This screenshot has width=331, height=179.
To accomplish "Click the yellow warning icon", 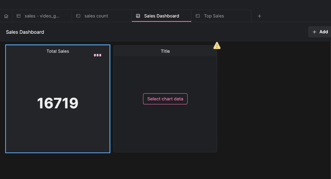I will 217,45.
